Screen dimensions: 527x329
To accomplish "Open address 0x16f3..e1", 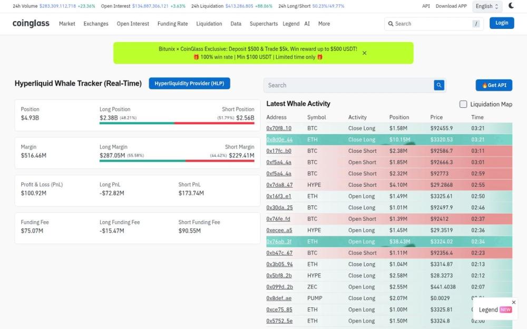I will pos(279,196).
